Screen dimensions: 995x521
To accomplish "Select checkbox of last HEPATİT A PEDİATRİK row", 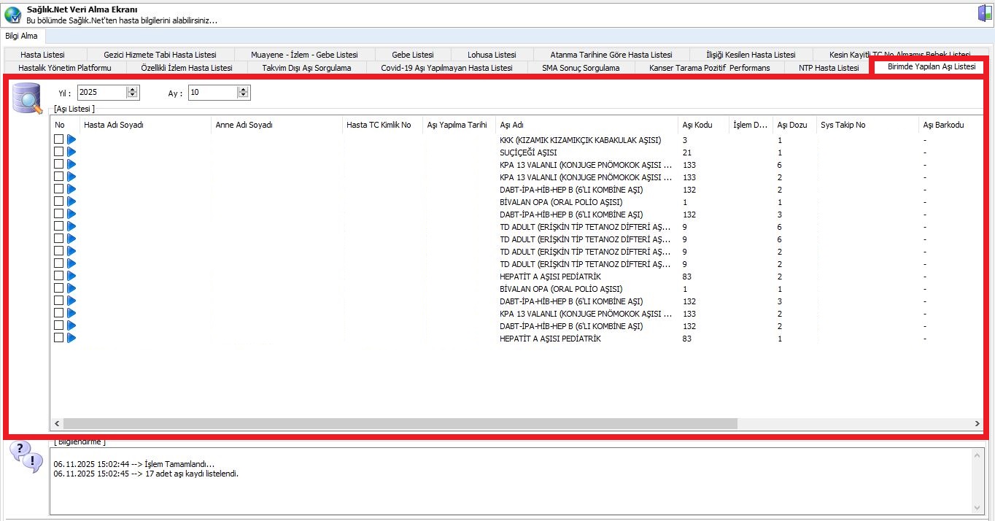I will (x=59, y=338).
